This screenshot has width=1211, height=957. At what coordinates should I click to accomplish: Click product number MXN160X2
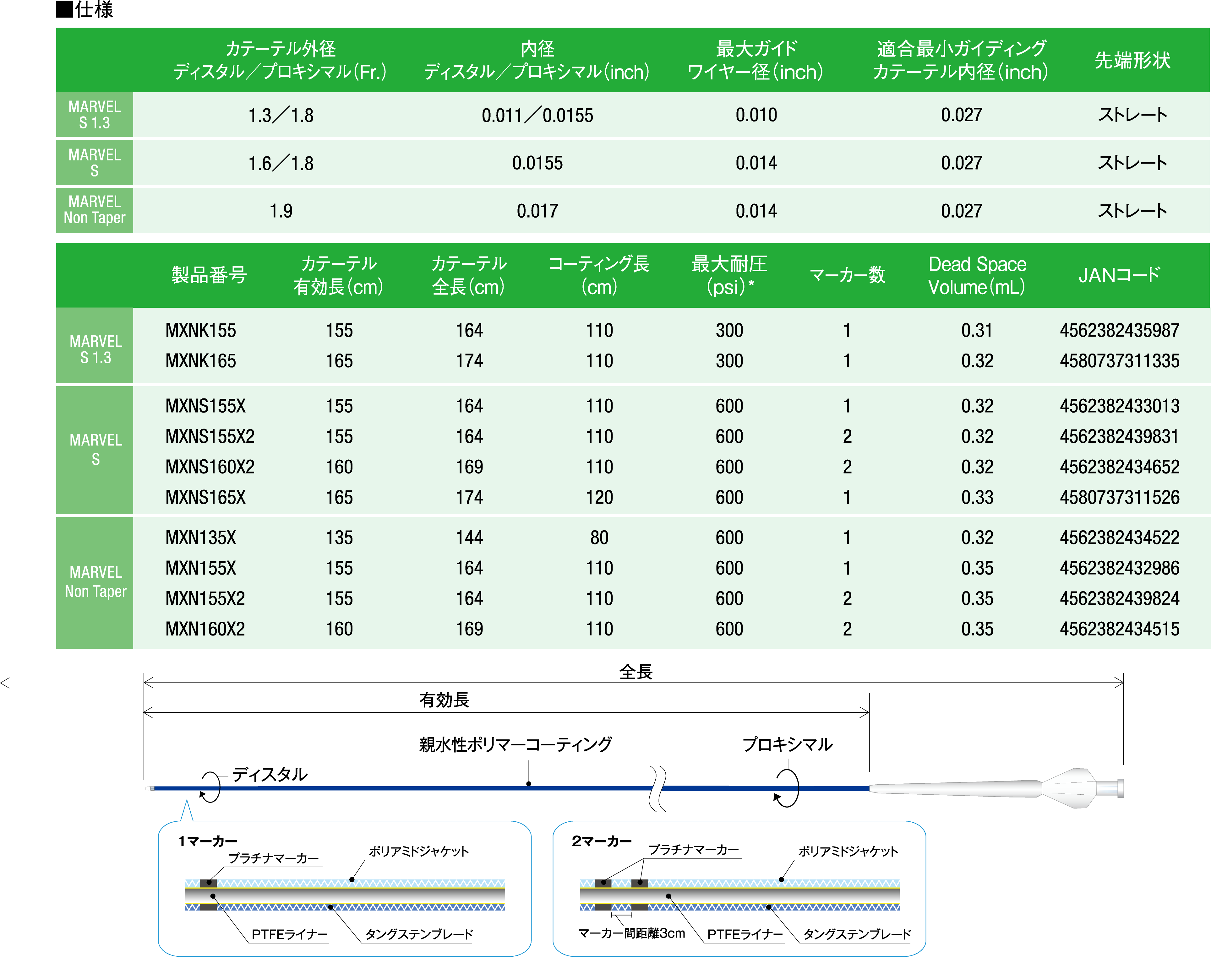click(205, 629)
